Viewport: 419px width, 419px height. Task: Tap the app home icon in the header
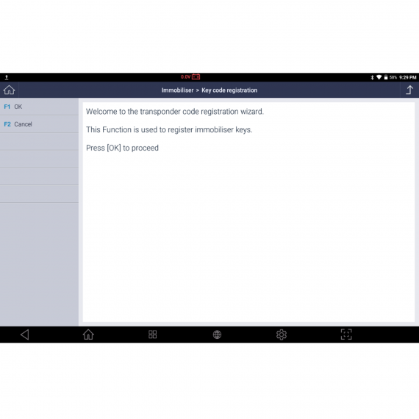[9, 90]
